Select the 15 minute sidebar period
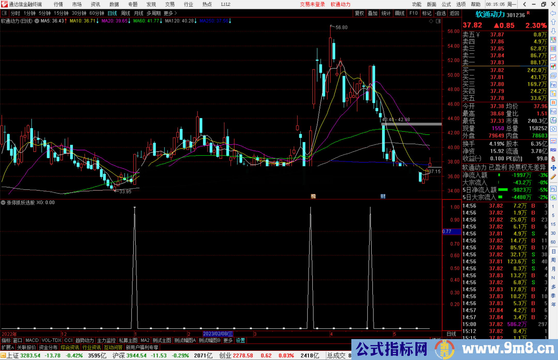This screenshot has width=558, height=360. click(x=553, y=224)
